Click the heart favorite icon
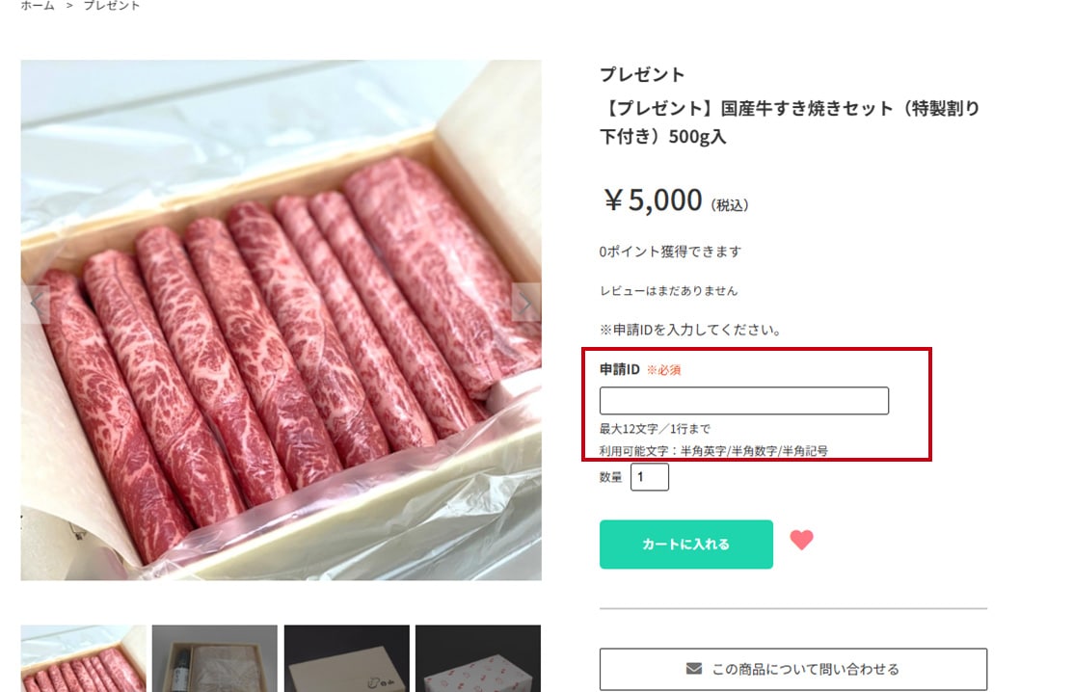The width and height of the screenshot is (1073, 692). (801, 541)
